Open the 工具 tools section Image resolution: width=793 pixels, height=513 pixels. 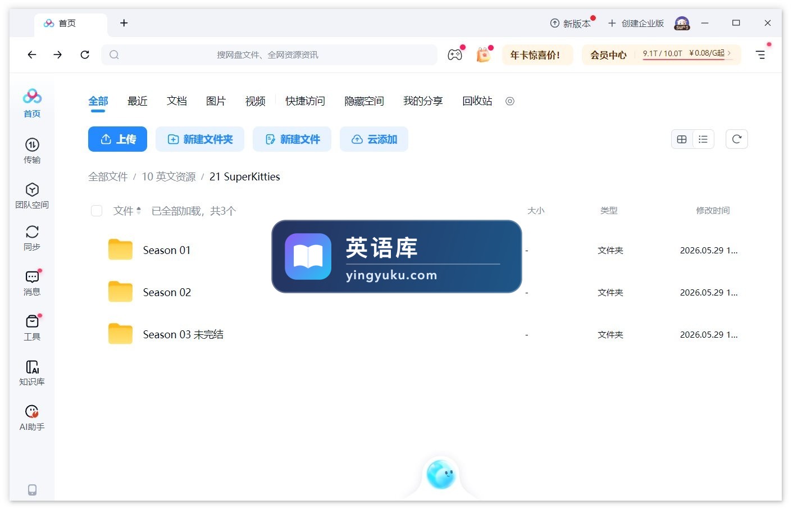(x=32, y=328)
